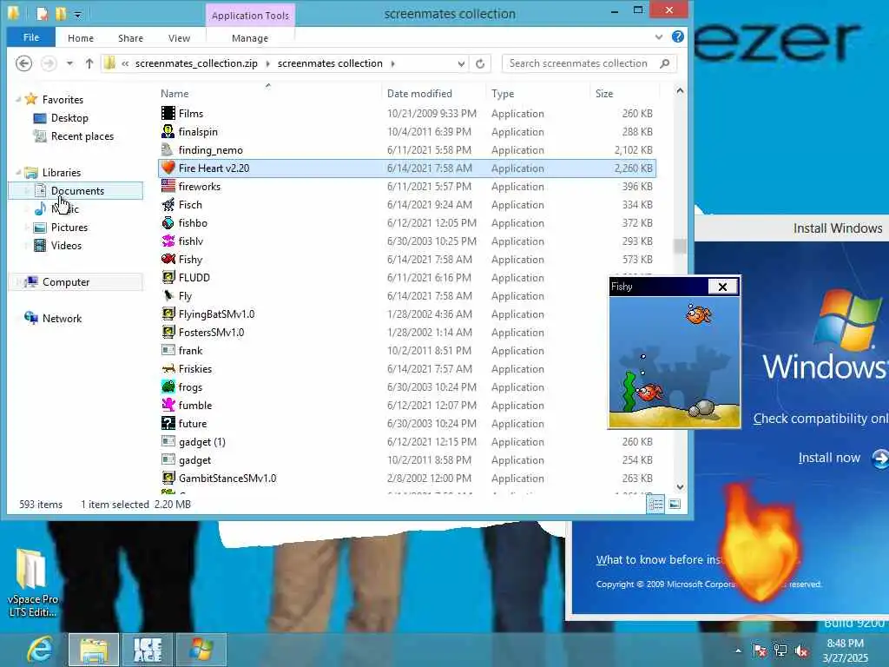Click the Refresh button in address bar

[480, 63]
